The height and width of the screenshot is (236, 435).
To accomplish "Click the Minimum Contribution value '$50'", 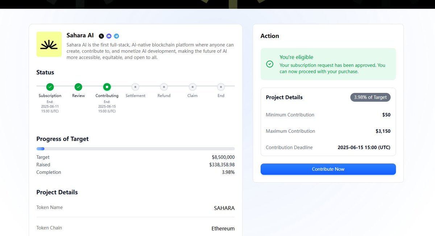I will [386, 115].
